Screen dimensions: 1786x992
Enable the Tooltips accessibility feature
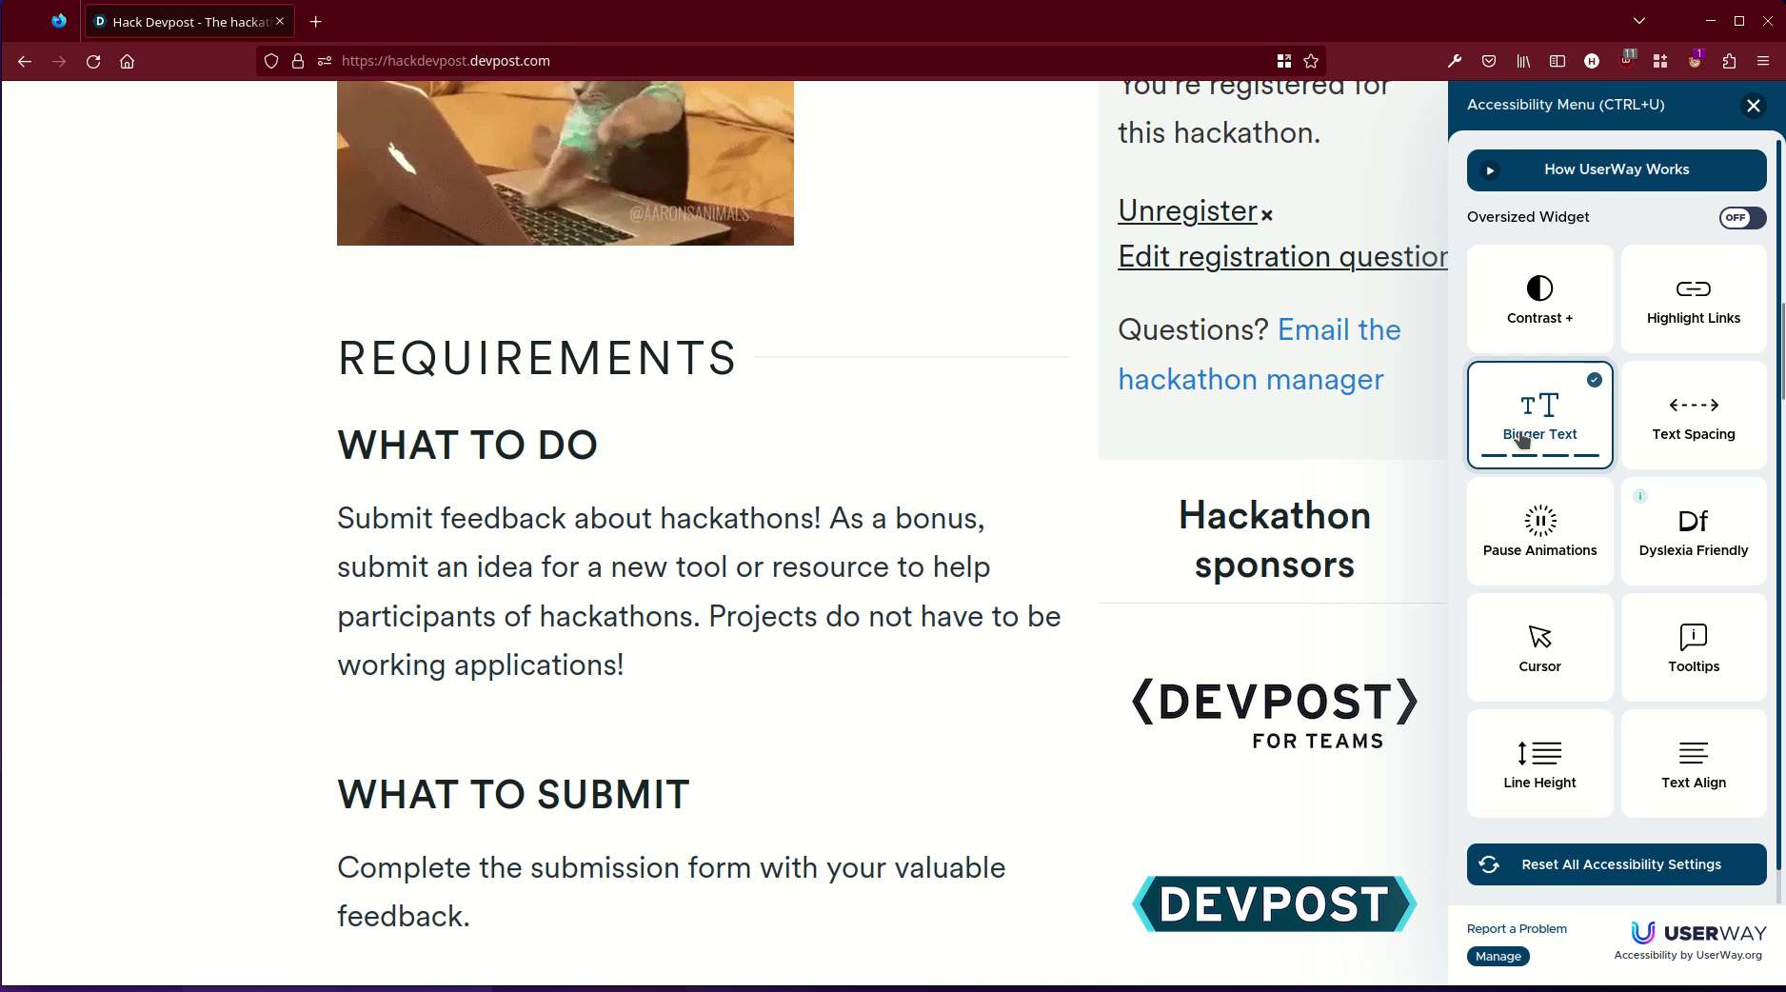point(1693,647)
